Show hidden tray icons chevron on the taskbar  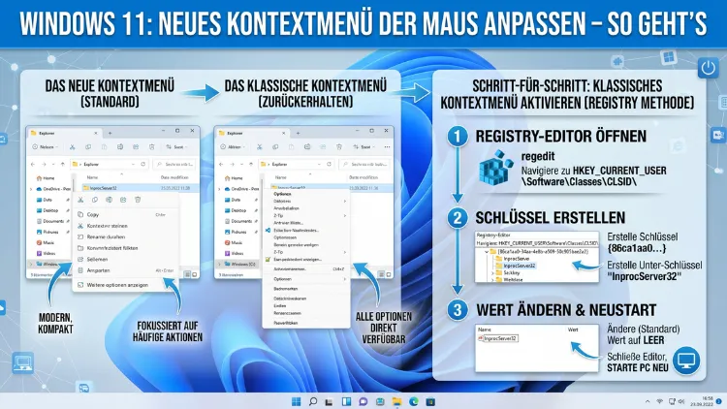click(x=648, y=401)
